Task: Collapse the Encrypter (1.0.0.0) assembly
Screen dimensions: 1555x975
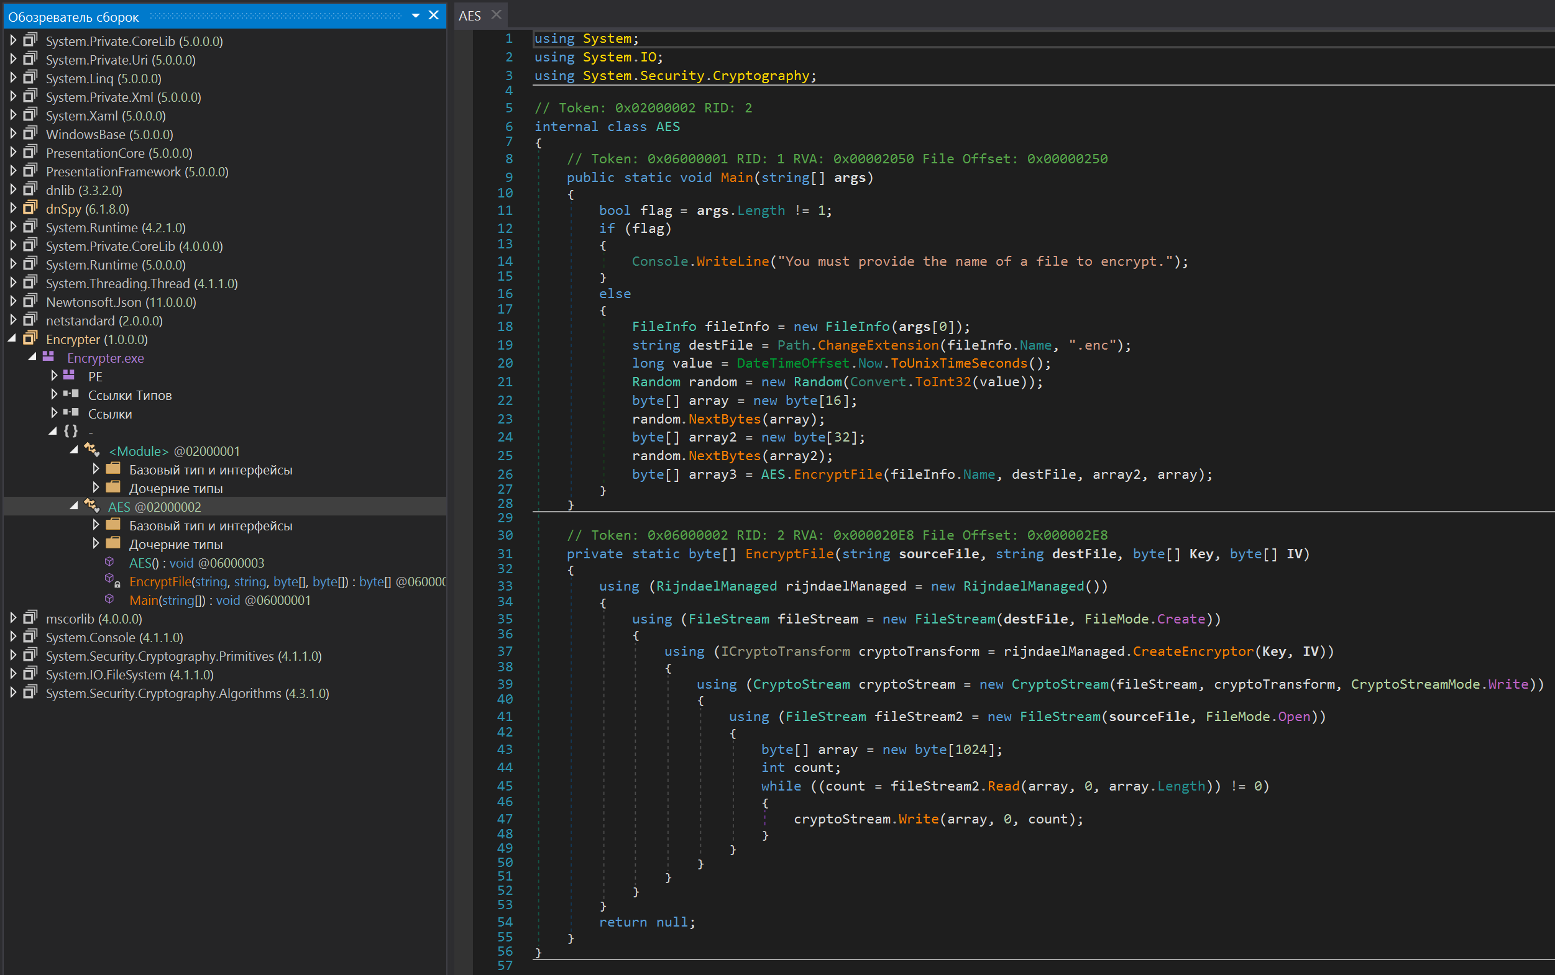Action: pos(12,338)
